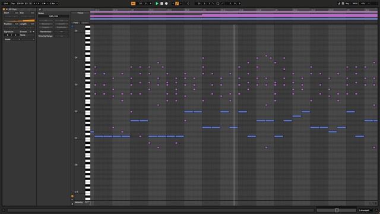
Task: Click the C4 piano key
Action: tap(87, 58)
